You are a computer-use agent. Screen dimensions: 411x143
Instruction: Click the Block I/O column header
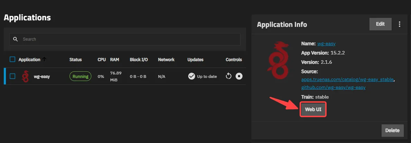click(x=139, y=60)
